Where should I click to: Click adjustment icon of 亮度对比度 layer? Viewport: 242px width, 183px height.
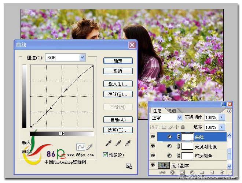(x=169, y=146)
